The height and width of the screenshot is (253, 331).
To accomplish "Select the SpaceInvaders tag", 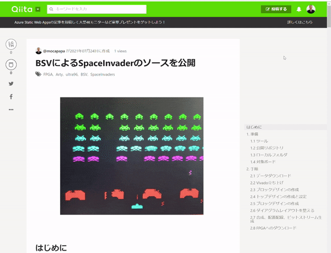I will pyautogui.click(x=103, y=74).
